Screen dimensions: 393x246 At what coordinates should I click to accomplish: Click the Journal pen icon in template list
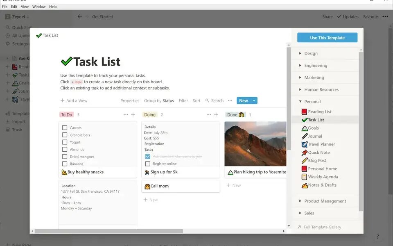(x=304, y=136)
